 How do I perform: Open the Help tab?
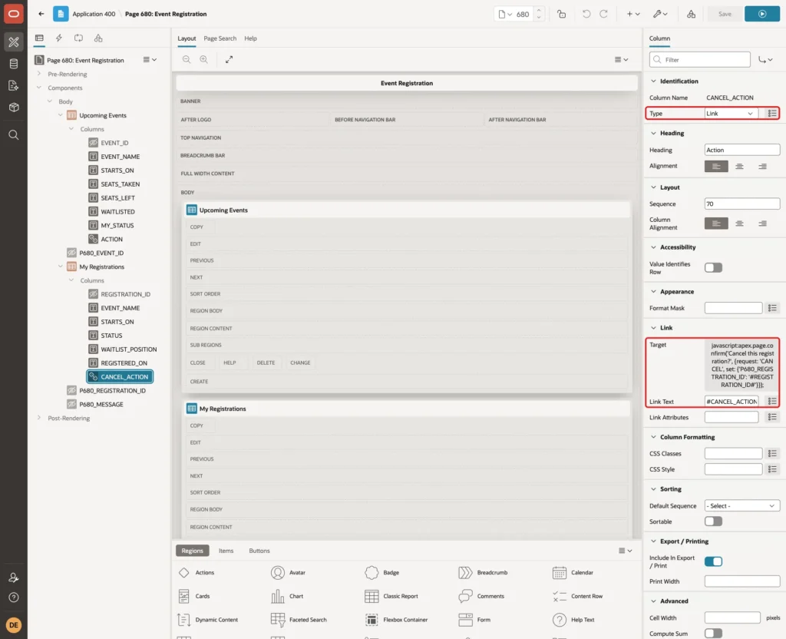point(251,38)
